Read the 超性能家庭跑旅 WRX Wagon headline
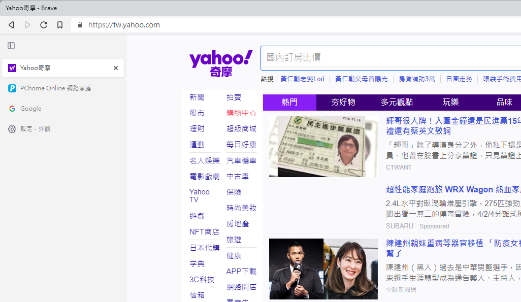Image resolution: width=521 pixels, height=302 pixels. click(x=453, y=190)
